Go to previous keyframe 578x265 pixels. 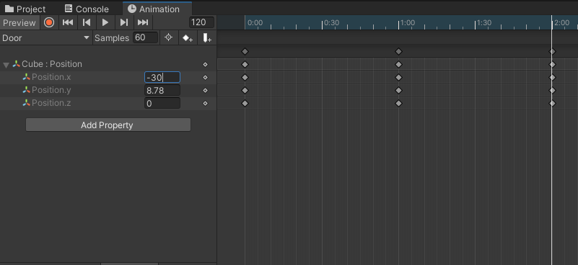pyautogui.click(x=87, y=23)
